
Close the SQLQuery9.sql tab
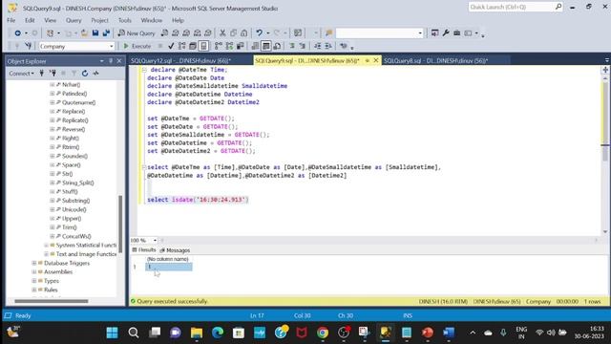coord(376,60)
